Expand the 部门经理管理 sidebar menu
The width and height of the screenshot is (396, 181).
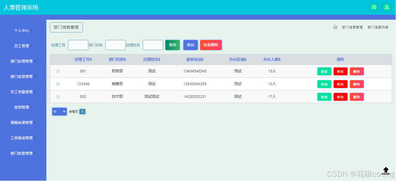(x=23, y=61)
